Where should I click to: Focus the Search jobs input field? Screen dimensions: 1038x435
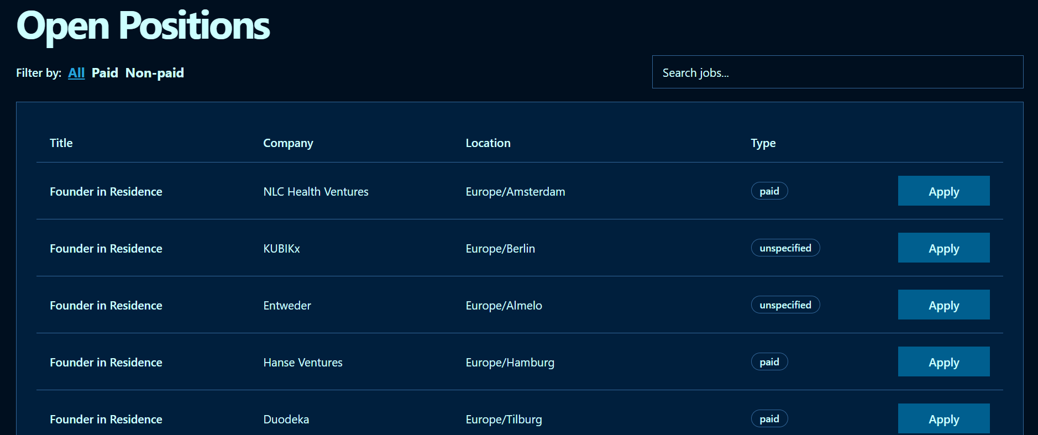coord(837,72)
